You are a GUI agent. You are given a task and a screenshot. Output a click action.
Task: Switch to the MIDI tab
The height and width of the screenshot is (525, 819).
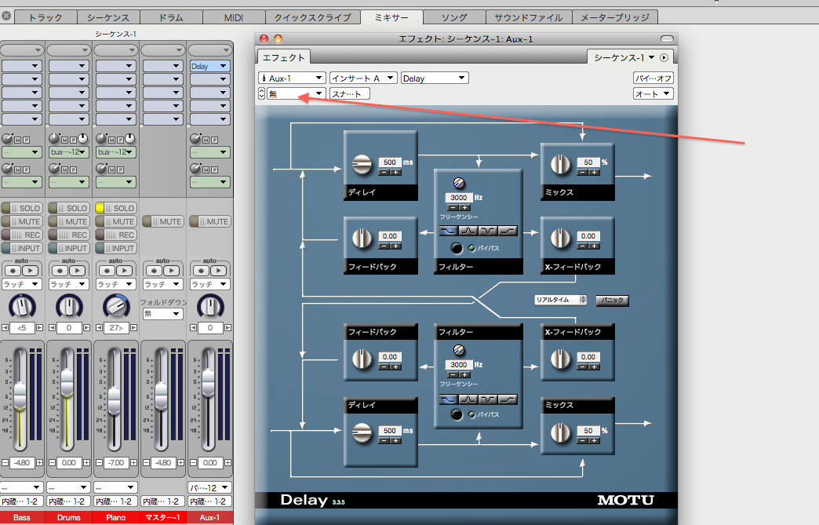[x=234, y=17]
